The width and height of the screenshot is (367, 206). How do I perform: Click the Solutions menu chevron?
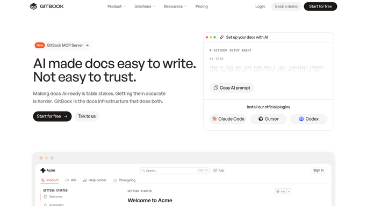pos(154,6)
